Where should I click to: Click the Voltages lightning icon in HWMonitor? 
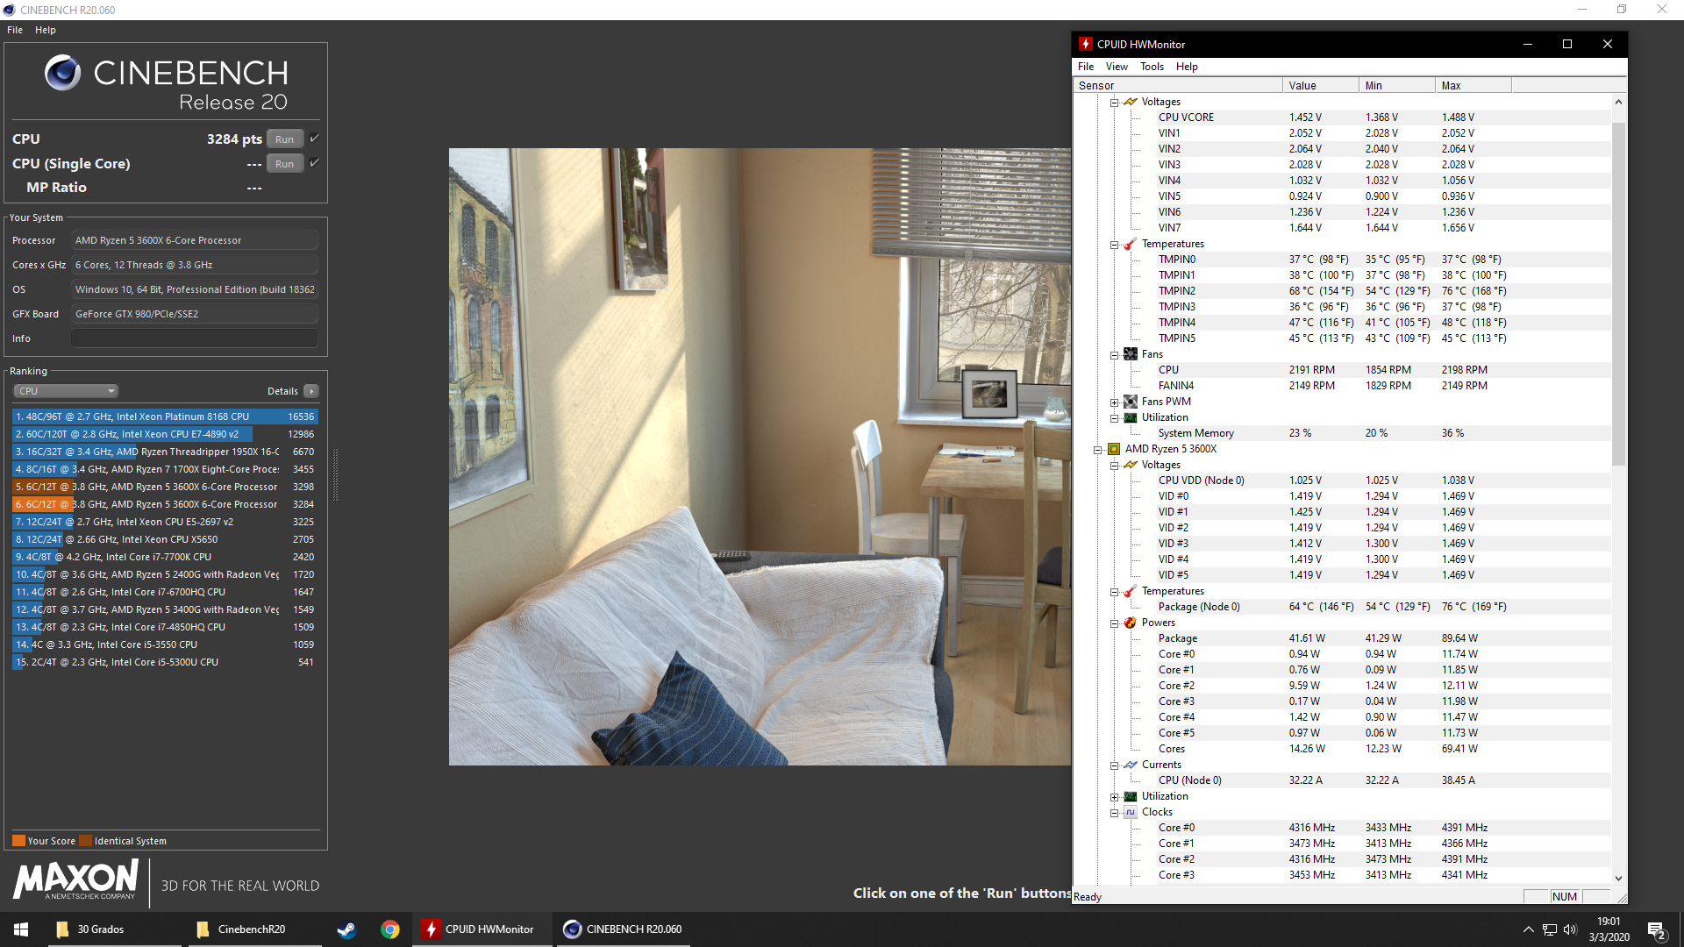[x=1131, y=102]
